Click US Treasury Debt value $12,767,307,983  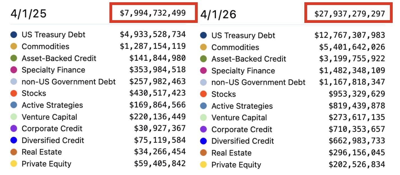click(x=350, y=35)
